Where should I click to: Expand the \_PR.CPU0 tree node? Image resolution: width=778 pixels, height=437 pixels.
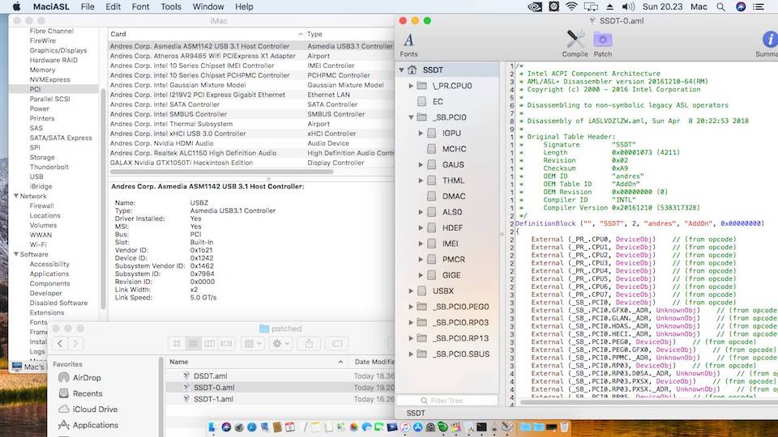click(412, 86)
